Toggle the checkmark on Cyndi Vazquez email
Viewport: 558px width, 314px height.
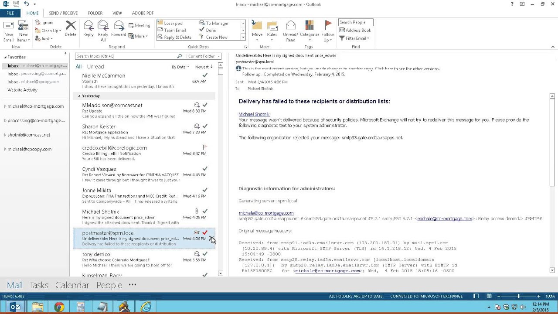205,169
